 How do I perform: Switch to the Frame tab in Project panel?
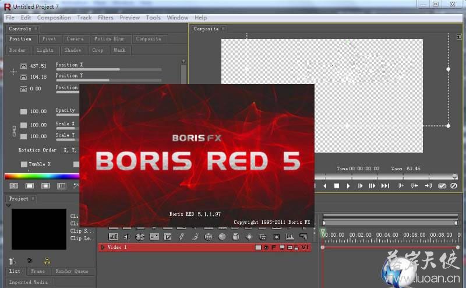click(x=38, y=271)
